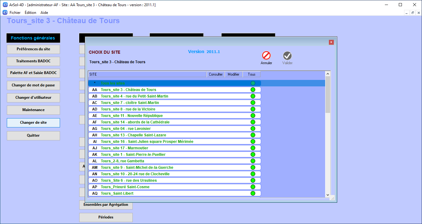Sort list by SITE column header
Screen dimensions: 422x224
147,74
